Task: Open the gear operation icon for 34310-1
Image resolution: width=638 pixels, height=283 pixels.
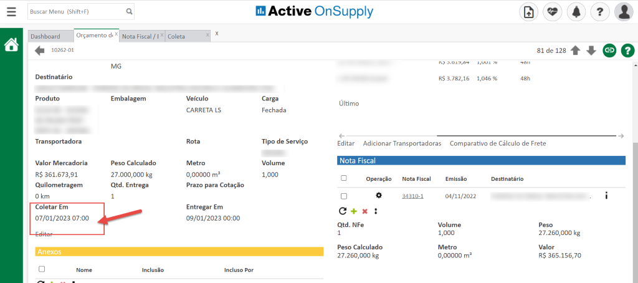Action: coord(379,196)
